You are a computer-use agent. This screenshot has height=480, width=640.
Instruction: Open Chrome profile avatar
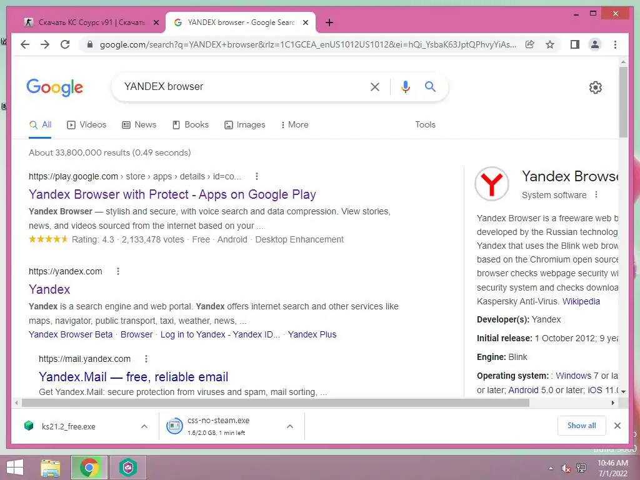coord(595,44)
